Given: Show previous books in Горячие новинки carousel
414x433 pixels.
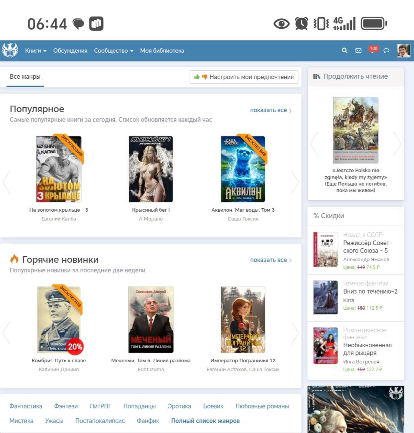Looking at the screenshot, I should (7, 333).
